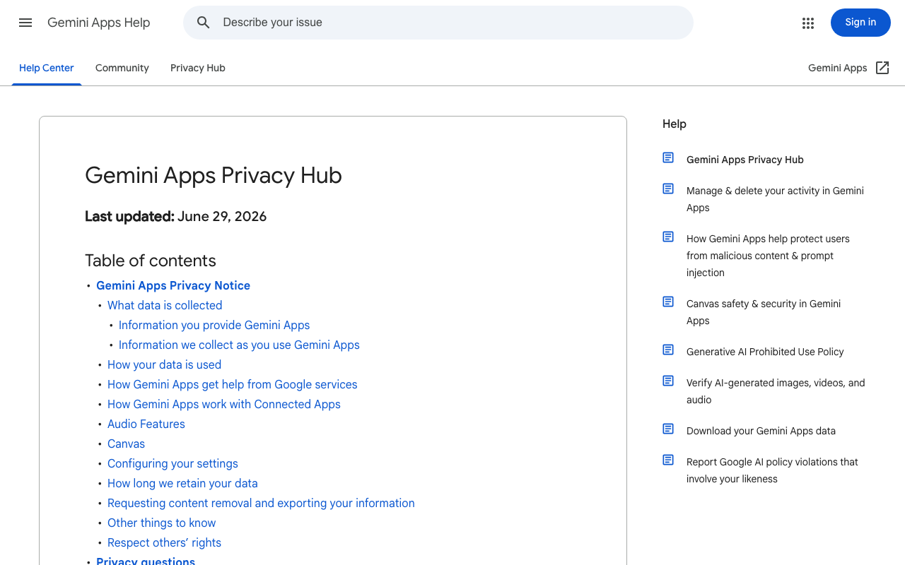
Task: Open How long we retain your data
Action: 182,483
